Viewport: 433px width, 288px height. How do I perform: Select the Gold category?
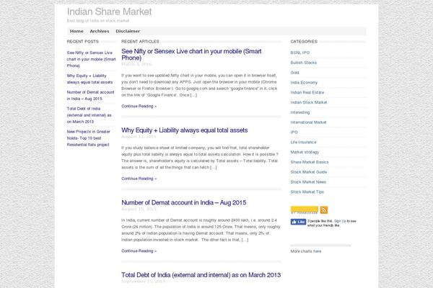(x=294, y=73)
